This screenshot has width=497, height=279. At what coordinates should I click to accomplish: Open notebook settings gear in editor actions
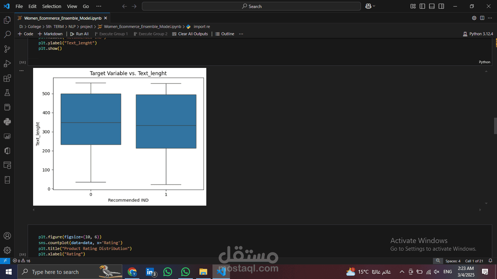(x=474, y=18)
